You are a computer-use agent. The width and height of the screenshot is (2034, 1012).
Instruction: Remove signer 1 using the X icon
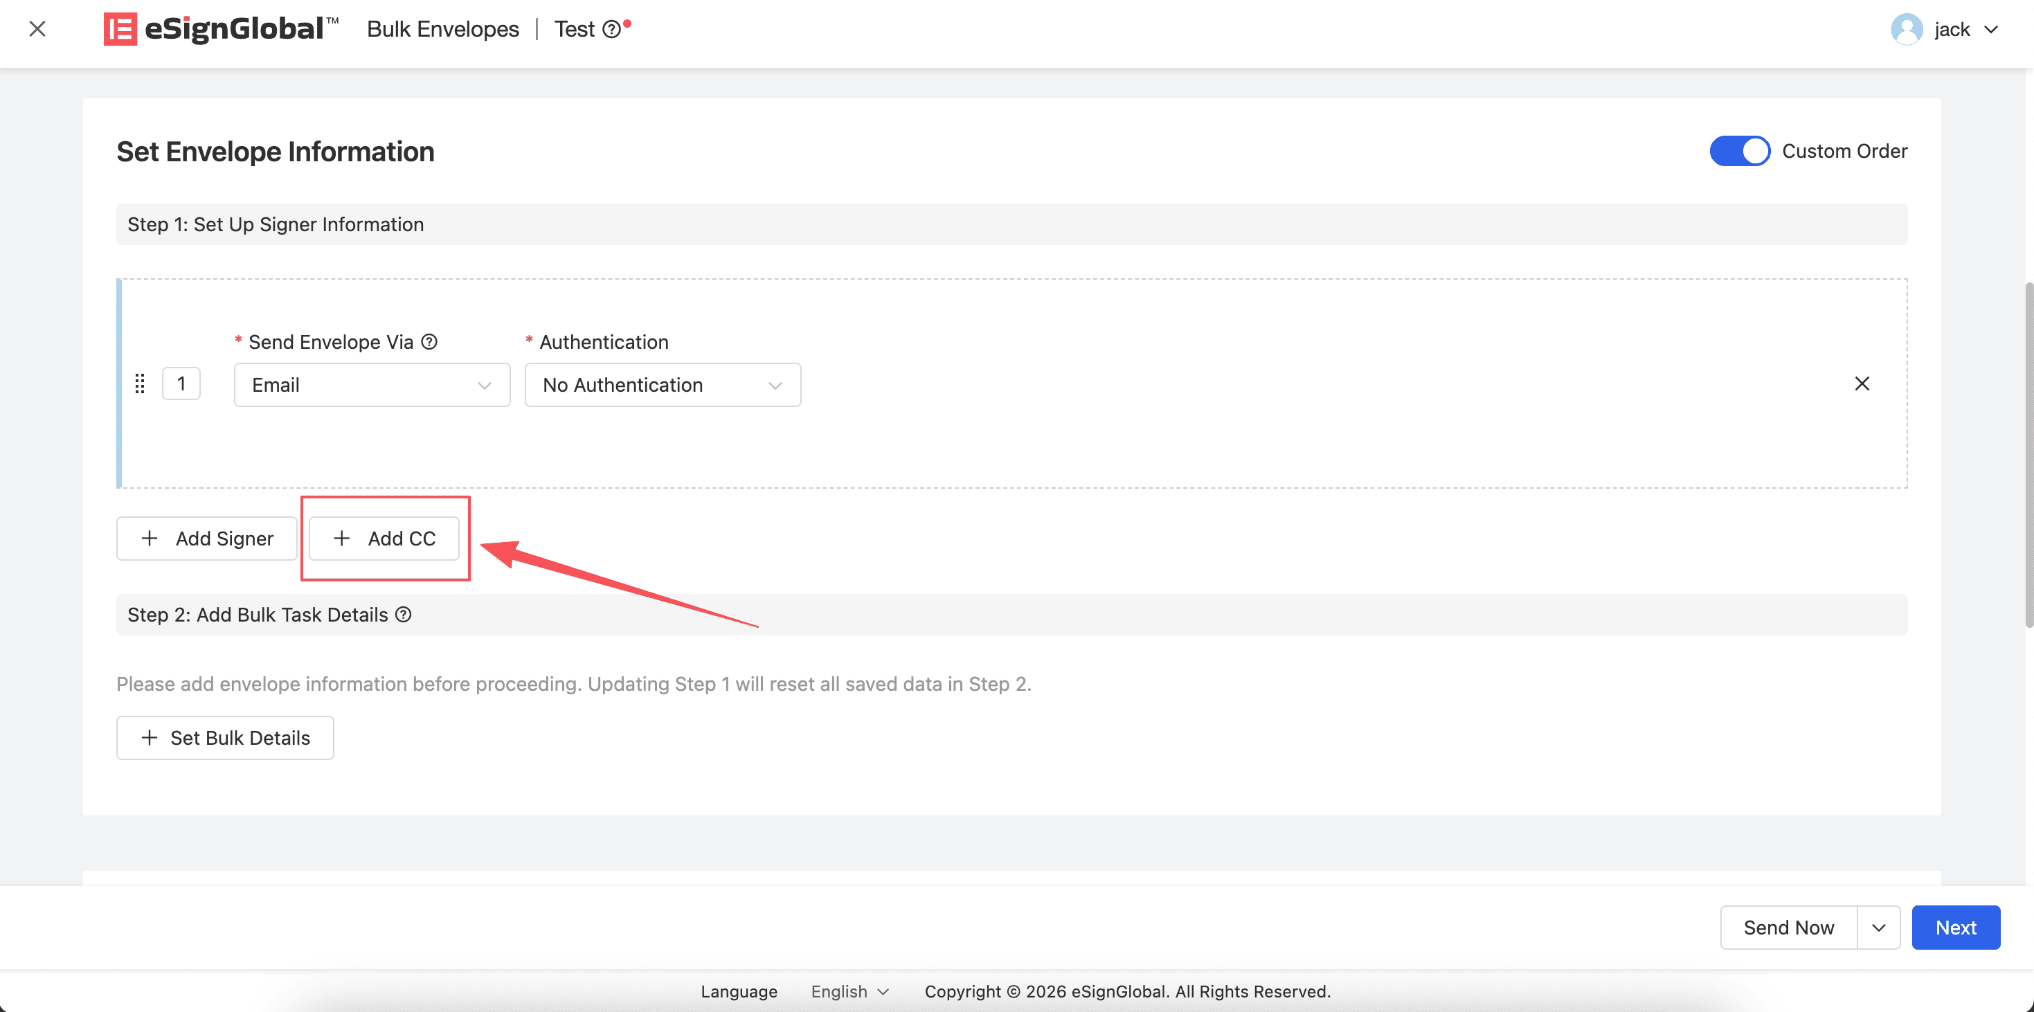click(x=1861, y=383)
